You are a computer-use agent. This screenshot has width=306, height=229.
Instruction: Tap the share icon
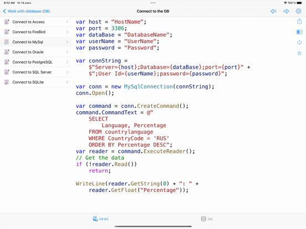point(299,22)
